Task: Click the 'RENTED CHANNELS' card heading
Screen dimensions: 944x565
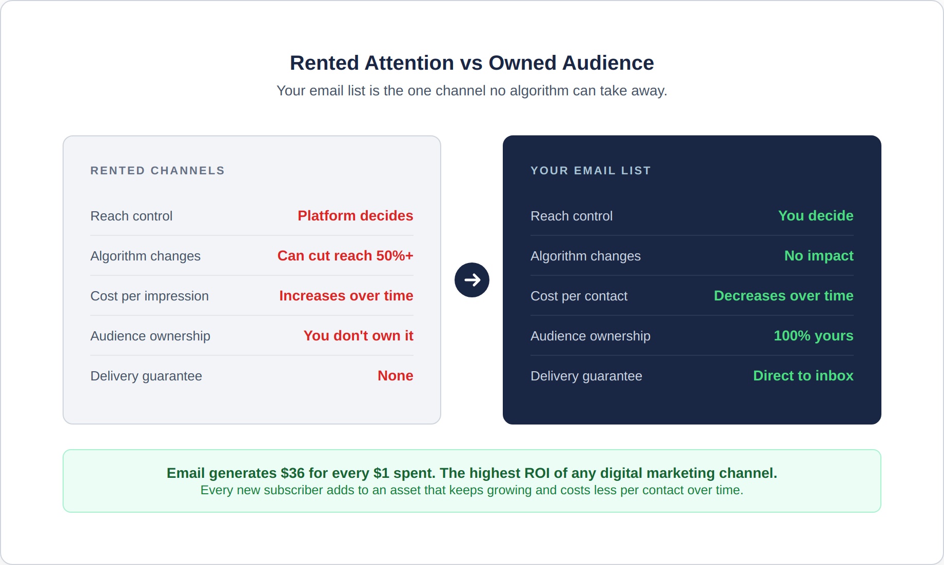Action: click(x=158, y=171)
